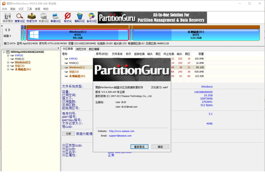Click the 终止柱面 column header
Image resolution: width=265 pixels, height=178 pixels.
tap(169, 54)
